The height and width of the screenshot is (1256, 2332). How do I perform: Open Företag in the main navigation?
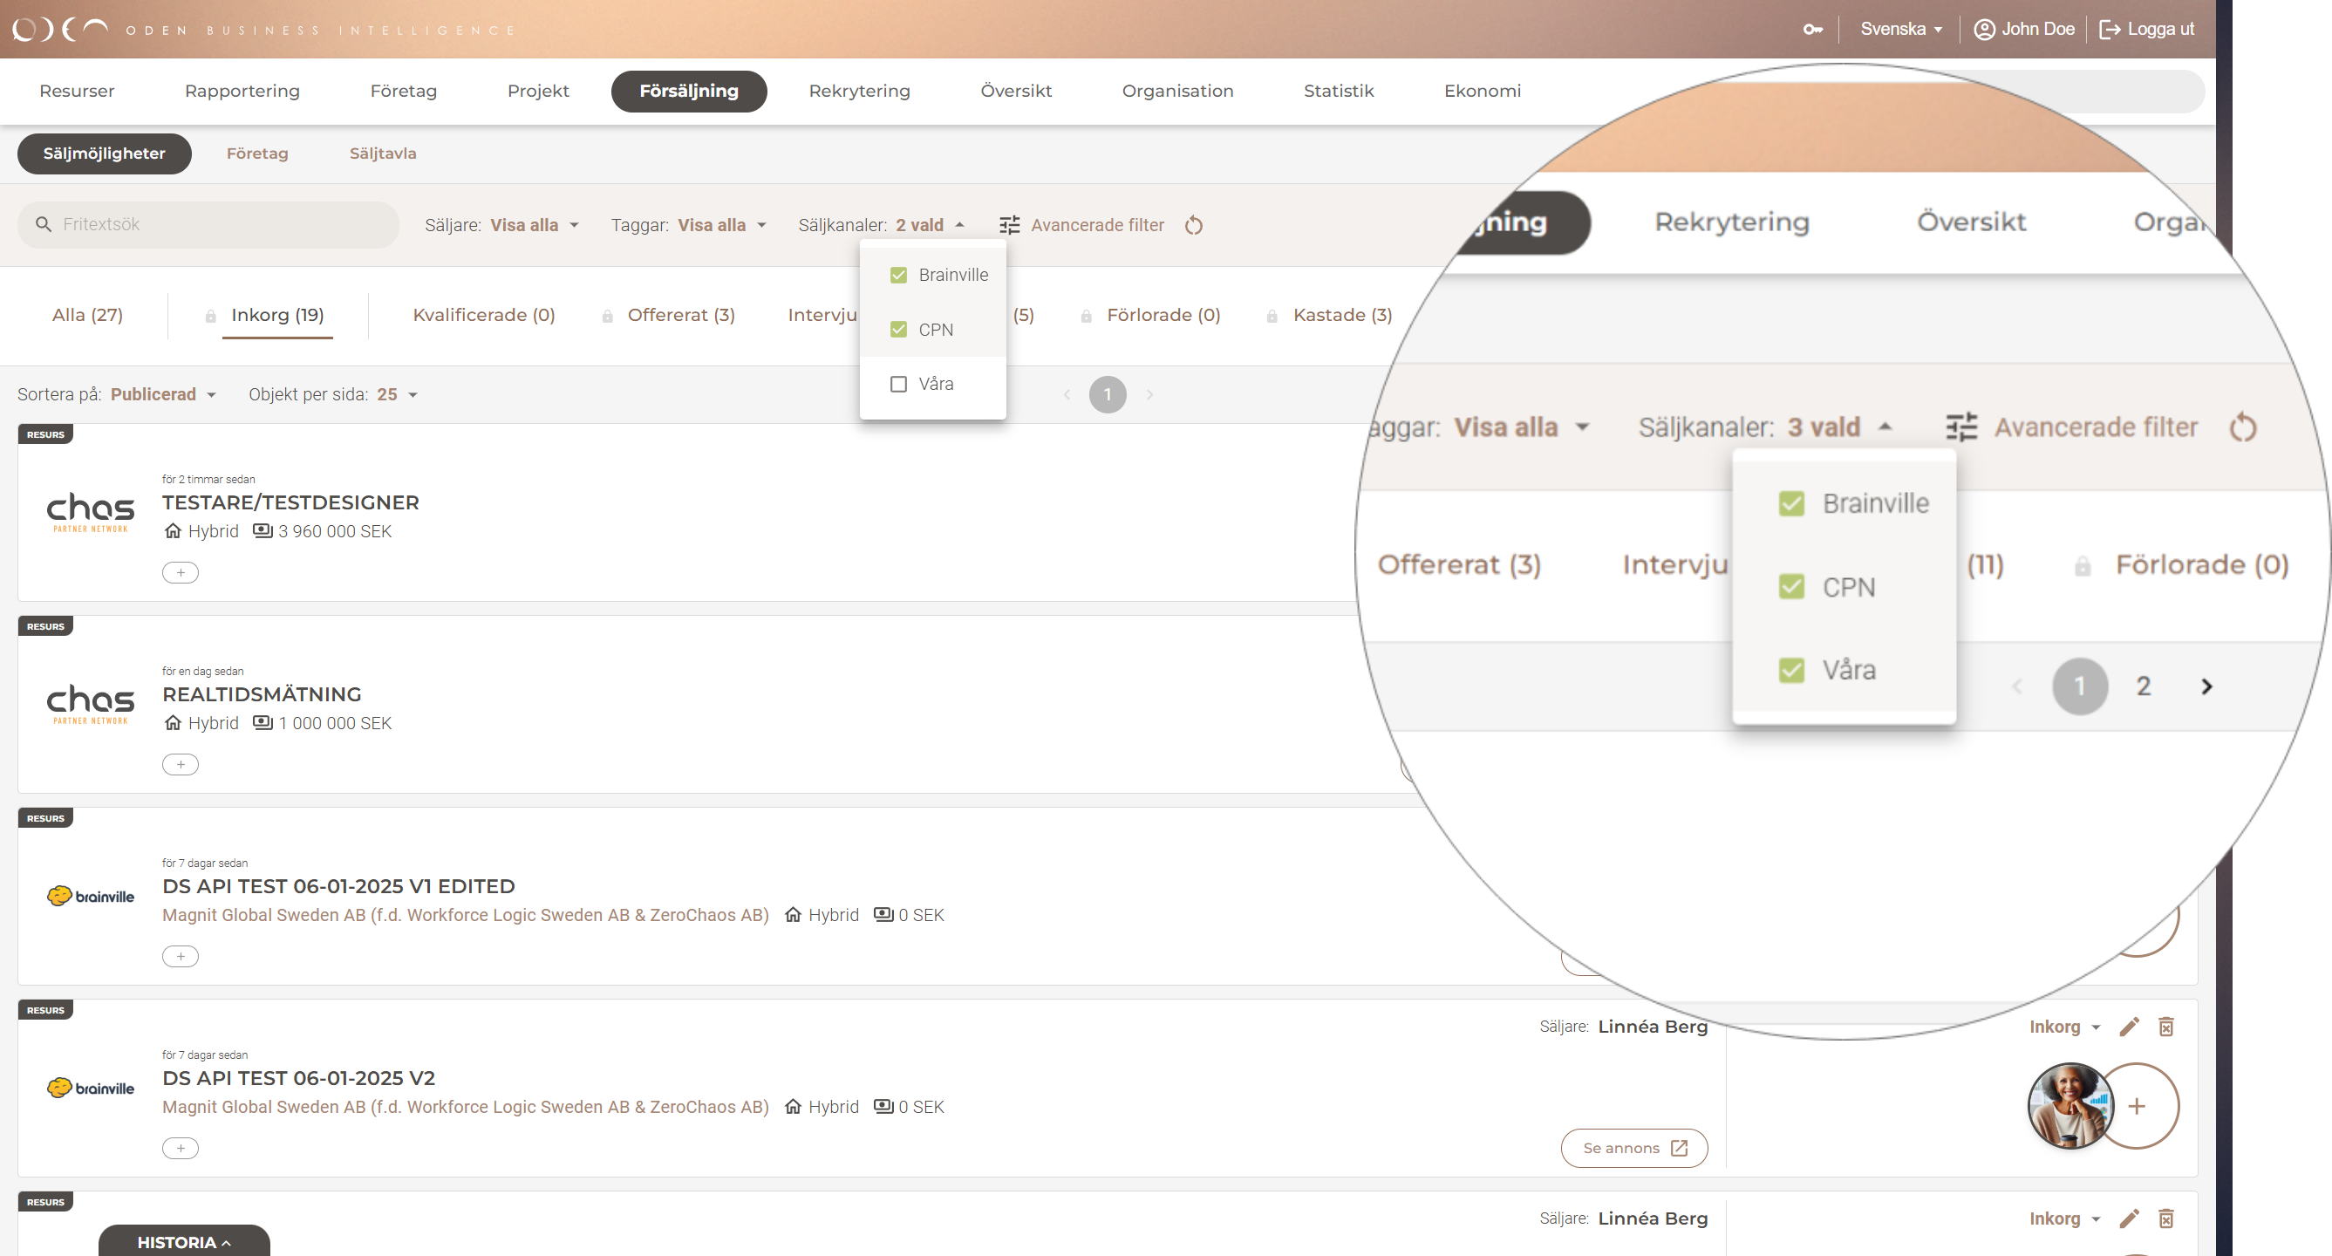coord(403,91)
